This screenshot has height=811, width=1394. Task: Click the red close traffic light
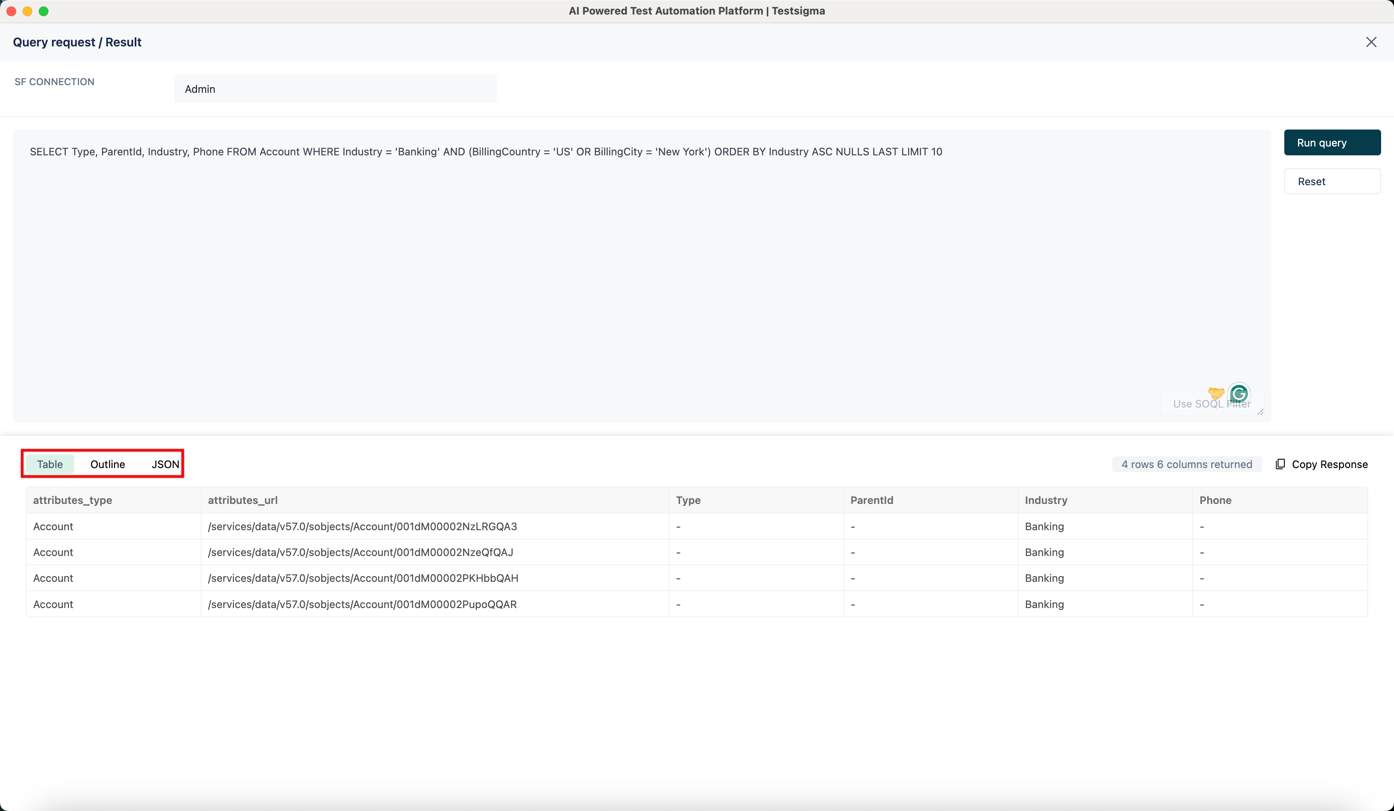pyautogui.click(x=10, y=11)
